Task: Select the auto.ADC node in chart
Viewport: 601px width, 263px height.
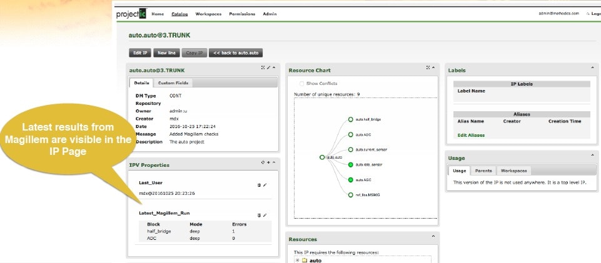Action: pyautogui.click(x=350, y=134)
